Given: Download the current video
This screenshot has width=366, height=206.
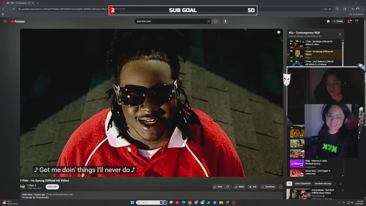Looking at the screenshot, I should click(x=268, y=187).
